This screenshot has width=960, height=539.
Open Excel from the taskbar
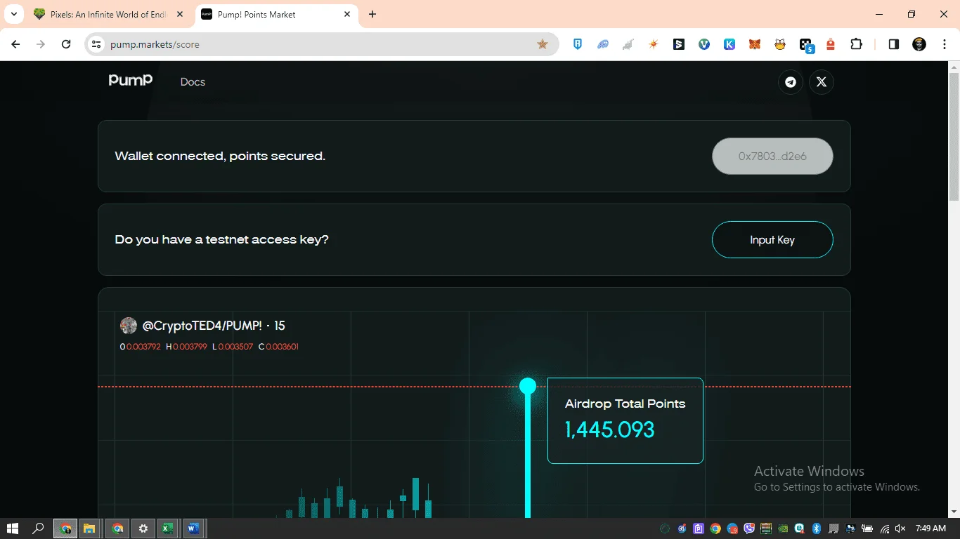click(x=168, y=528)
